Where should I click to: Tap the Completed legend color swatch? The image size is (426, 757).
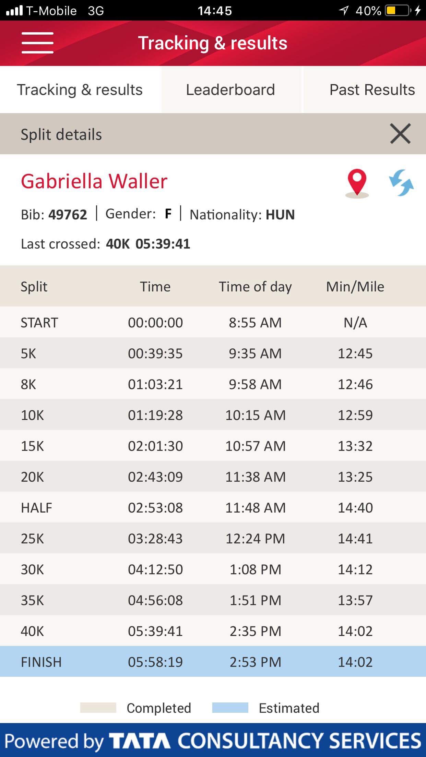pos(98,708)
